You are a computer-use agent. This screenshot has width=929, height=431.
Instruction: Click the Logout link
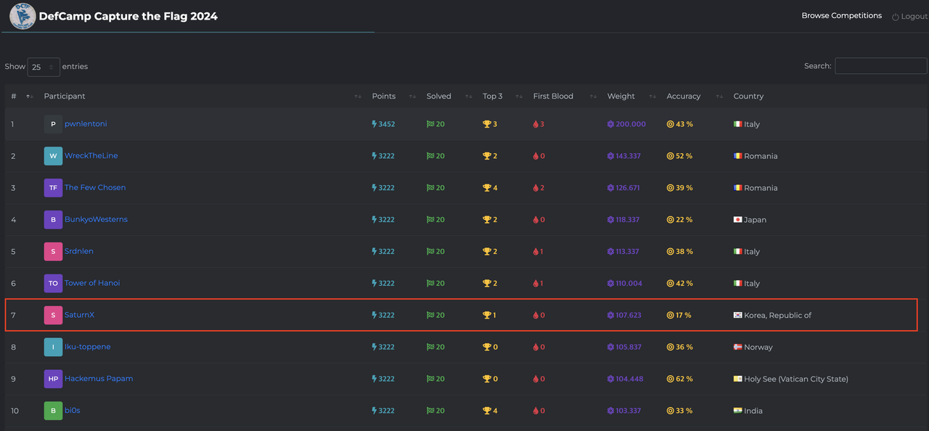click(909, 16)
